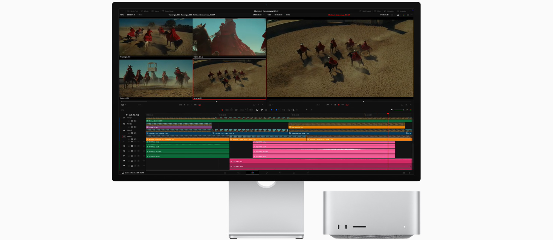Image resolution: width=553 pixels, height=240 pixels.
Task: Open the Media Pool panel
Action: click(x=132, y=11)
